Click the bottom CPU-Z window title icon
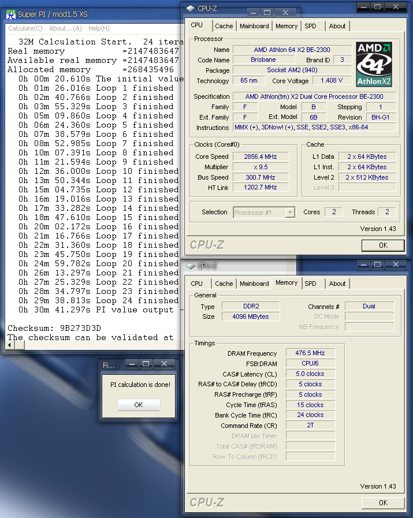413x518 pixels. click(191, 266)
